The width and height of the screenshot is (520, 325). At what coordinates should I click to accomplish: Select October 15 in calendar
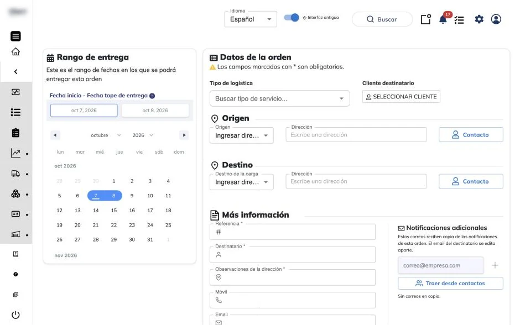tap(114, 211)
